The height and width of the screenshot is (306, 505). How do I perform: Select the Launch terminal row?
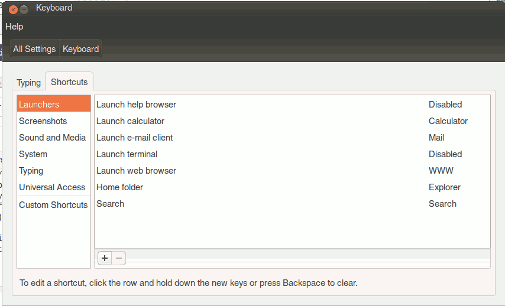(x=293, y=154)
